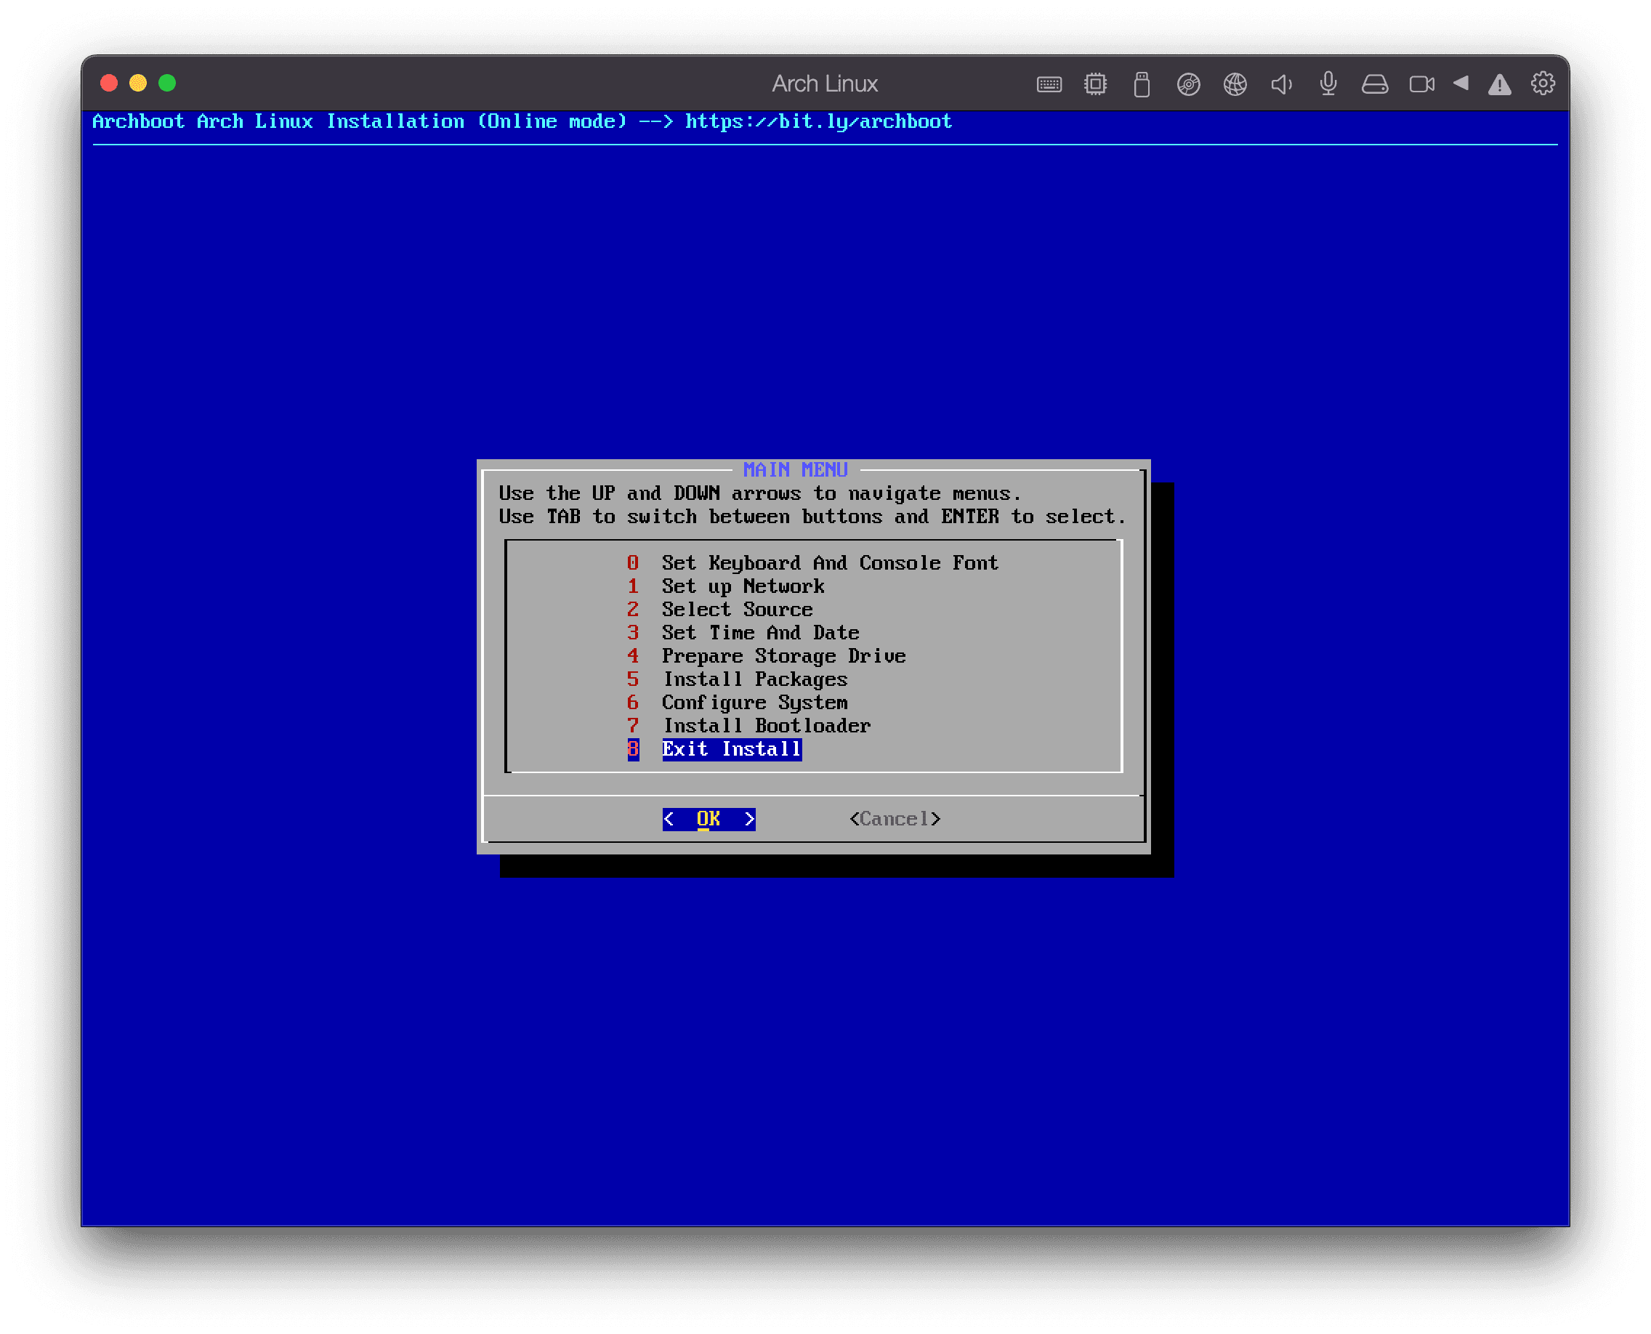Select Install Bootloader entry
The height and width of the screenshot is (1334, 1651).
click(749, 725)
